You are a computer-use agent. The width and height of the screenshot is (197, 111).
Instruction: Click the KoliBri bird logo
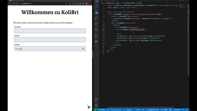pos(89,107)
